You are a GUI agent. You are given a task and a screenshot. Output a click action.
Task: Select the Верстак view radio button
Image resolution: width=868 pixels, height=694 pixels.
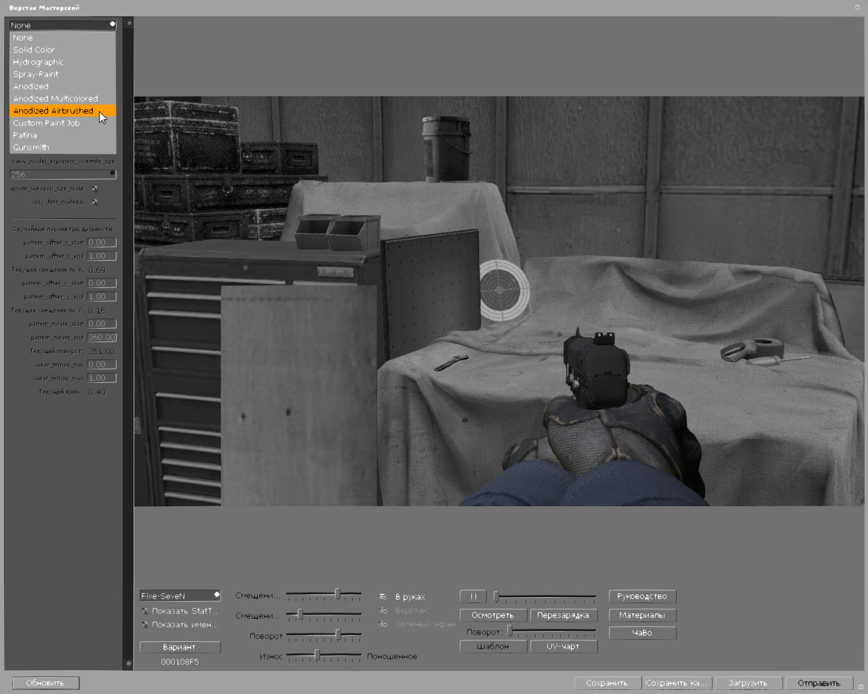click(x=383, y=610)
